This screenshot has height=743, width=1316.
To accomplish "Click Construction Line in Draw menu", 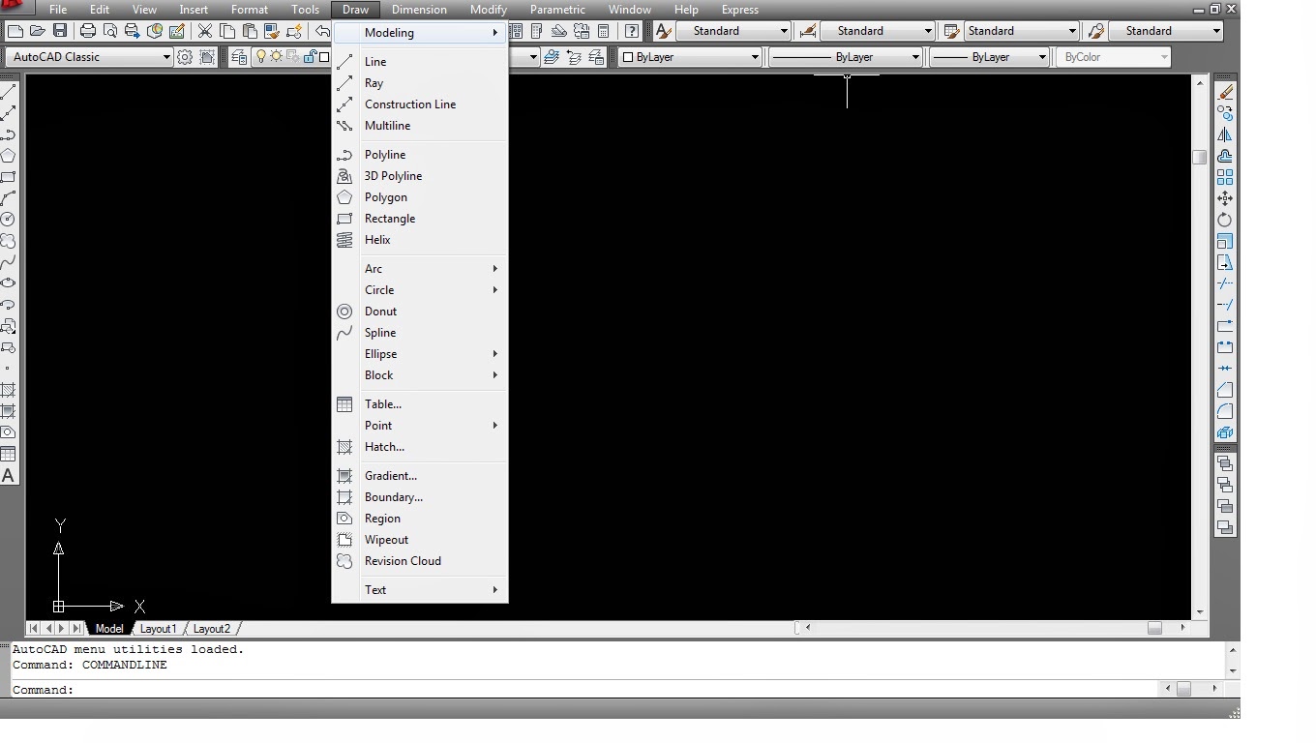I will pos(420,104).
